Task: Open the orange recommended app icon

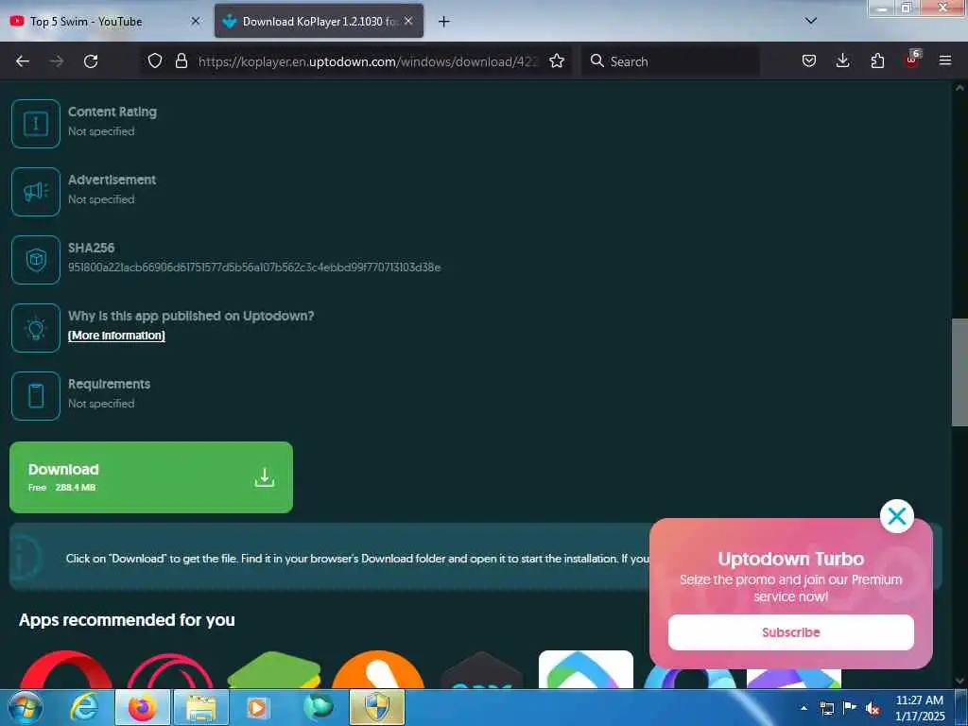Action: tap(378, 670)
